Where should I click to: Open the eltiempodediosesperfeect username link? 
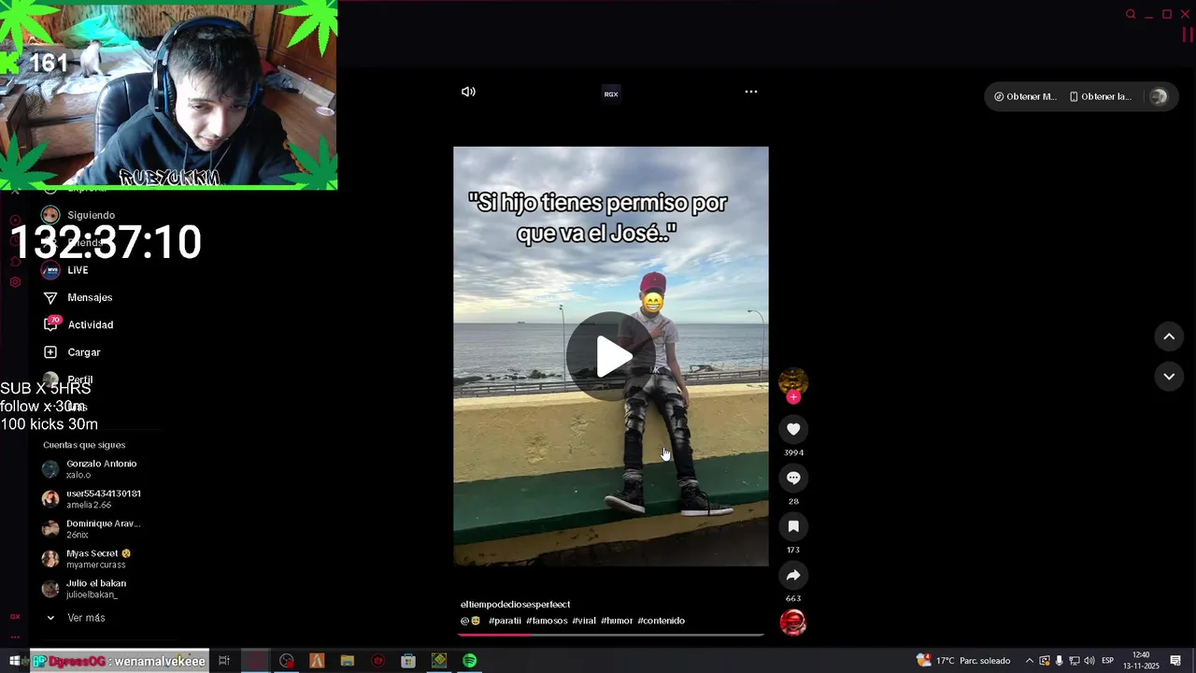[515, 605]
